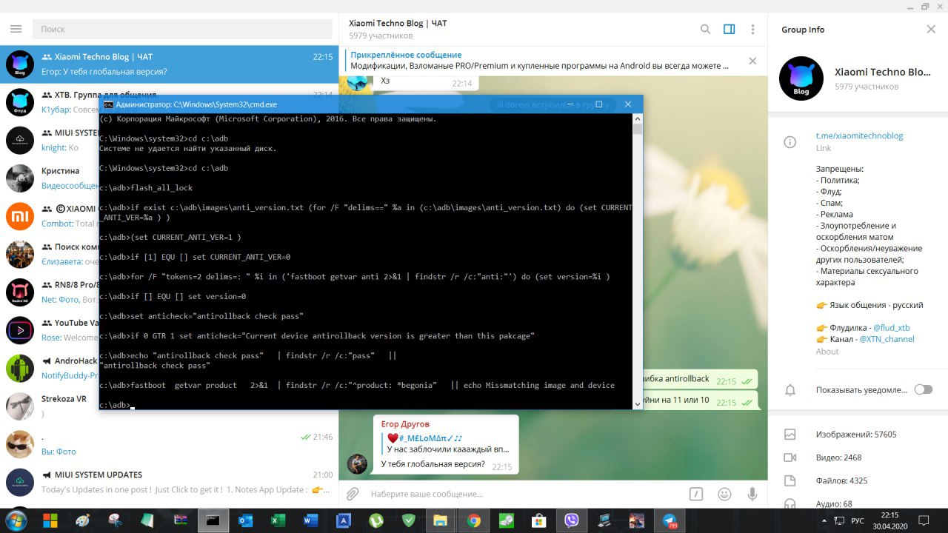Open Word from the taskbar
The height and width of the screenshot is (533, 948).
[310, 520]
